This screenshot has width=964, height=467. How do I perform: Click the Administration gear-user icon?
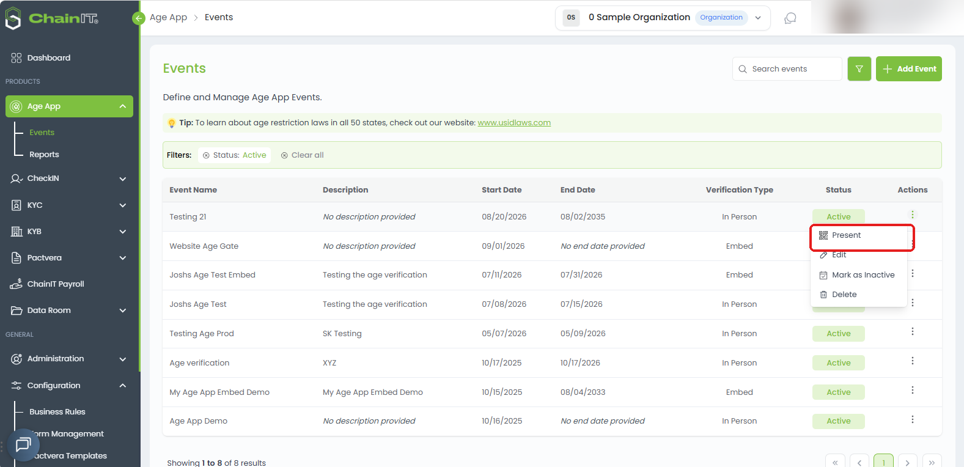point(17,359)
